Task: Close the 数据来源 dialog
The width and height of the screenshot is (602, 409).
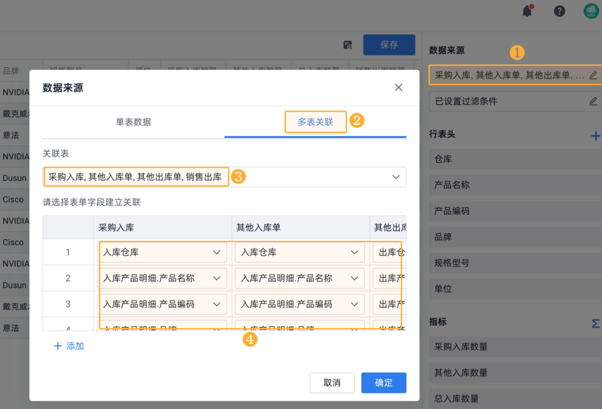Action: coord(398,87)
